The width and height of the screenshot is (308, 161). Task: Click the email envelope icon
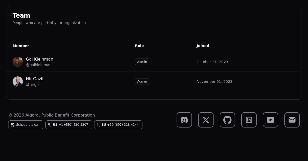point(292,120)
